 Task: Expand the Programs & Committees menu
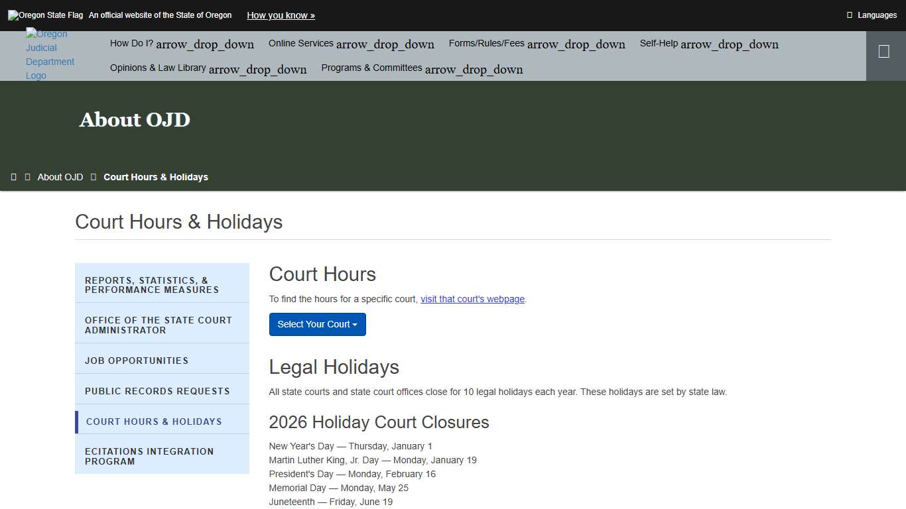click(x=421, y=68)
